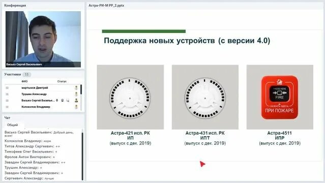
Task: Click the webcam icon next to Васько Сергей
Action: click(63, 100)
